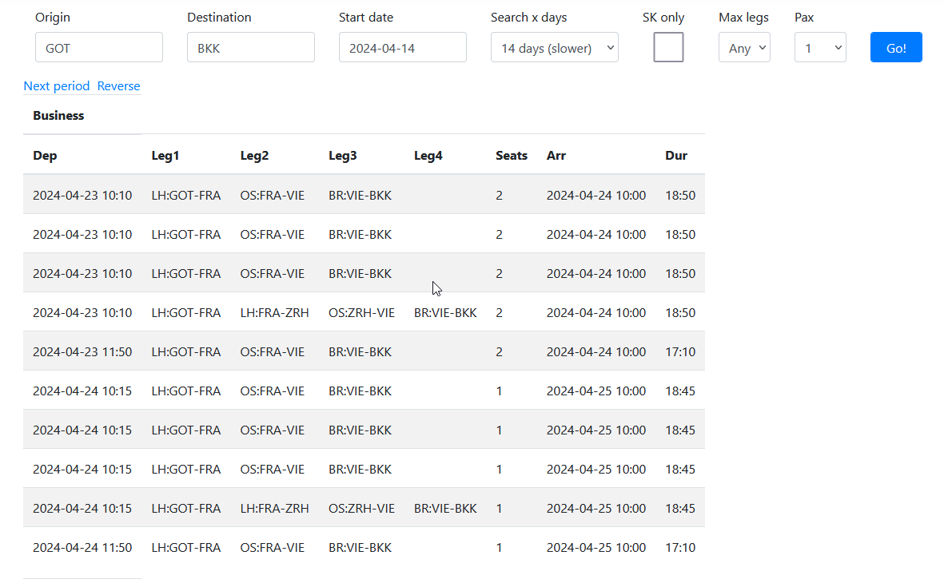Click LH:FRA-ZRH in the 2024-04-24 row

pos(274,509)
